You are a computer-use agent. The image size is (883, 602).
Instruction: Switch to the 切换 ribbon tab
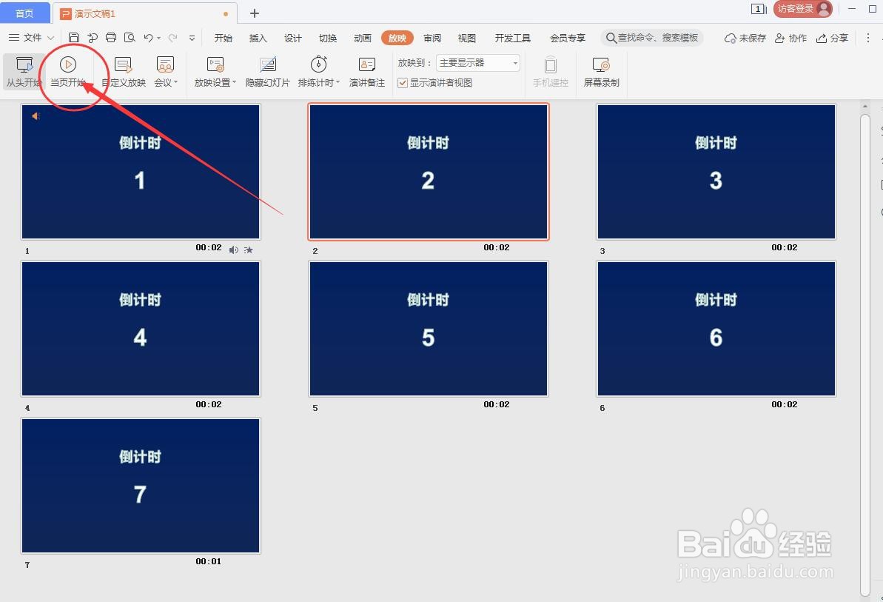328,38
